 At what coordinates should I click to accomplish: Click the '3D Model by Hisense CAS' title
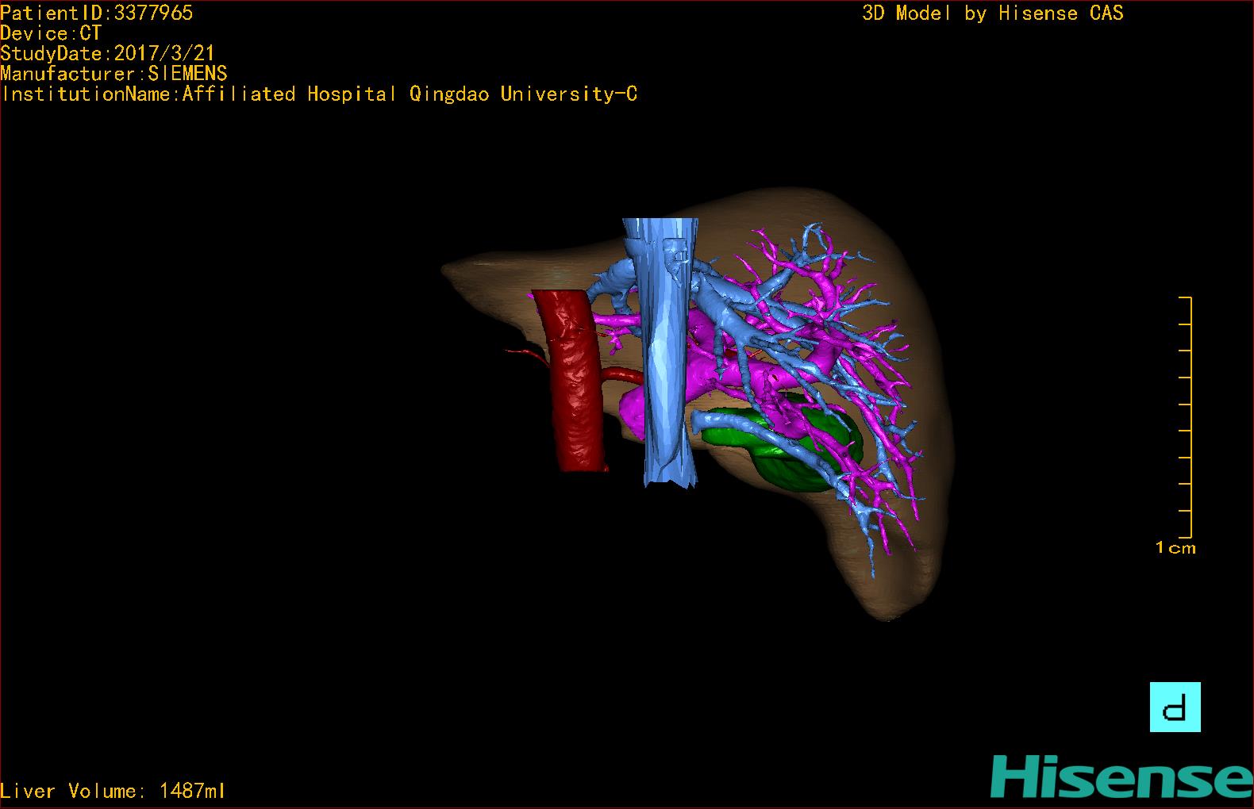coord(992,13)
